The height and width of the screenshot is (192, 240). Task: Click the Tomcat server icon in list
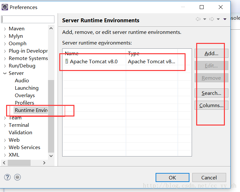tap(67, 61)
